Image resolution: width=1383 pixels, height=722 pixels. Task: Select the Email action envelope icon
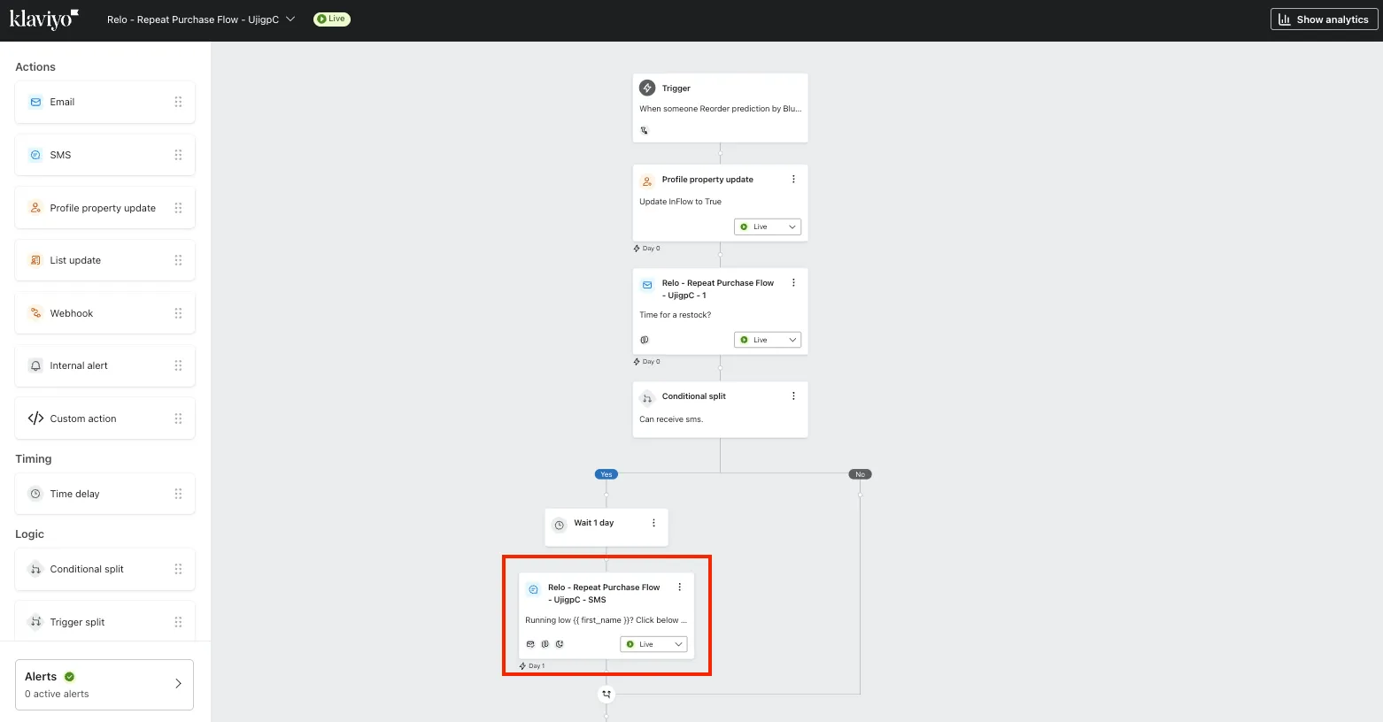coord(35,102)
